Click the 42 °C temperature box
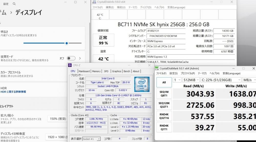The width and height of the screenshot is (256, 142). [x=103, y=59]
